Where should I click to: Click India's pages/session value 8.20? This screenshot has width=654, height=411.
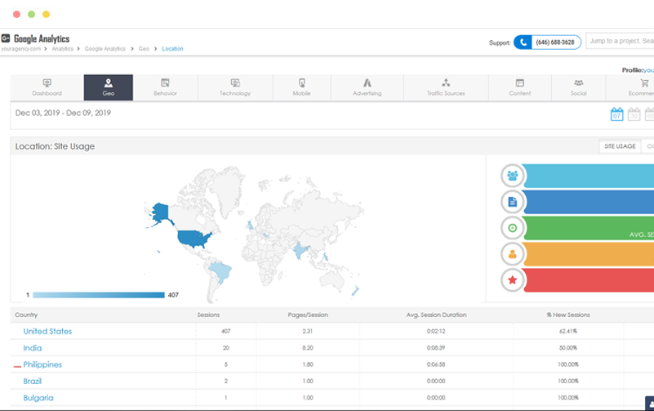tap(308, 348)
